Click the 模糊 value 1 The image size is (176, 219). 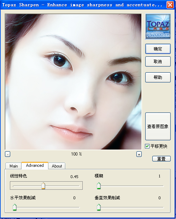pyautogui.click(x=159, y=176)
